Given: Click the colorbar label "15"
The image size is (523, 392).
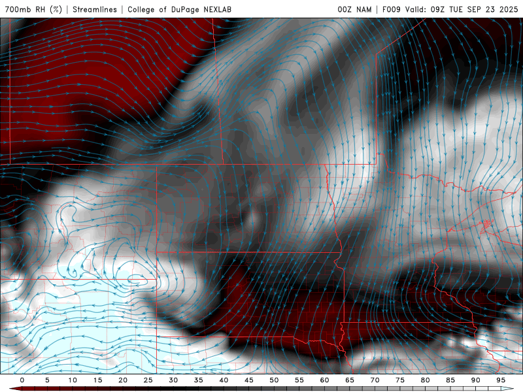Looking at the screenshot, I should pos(97,380).
